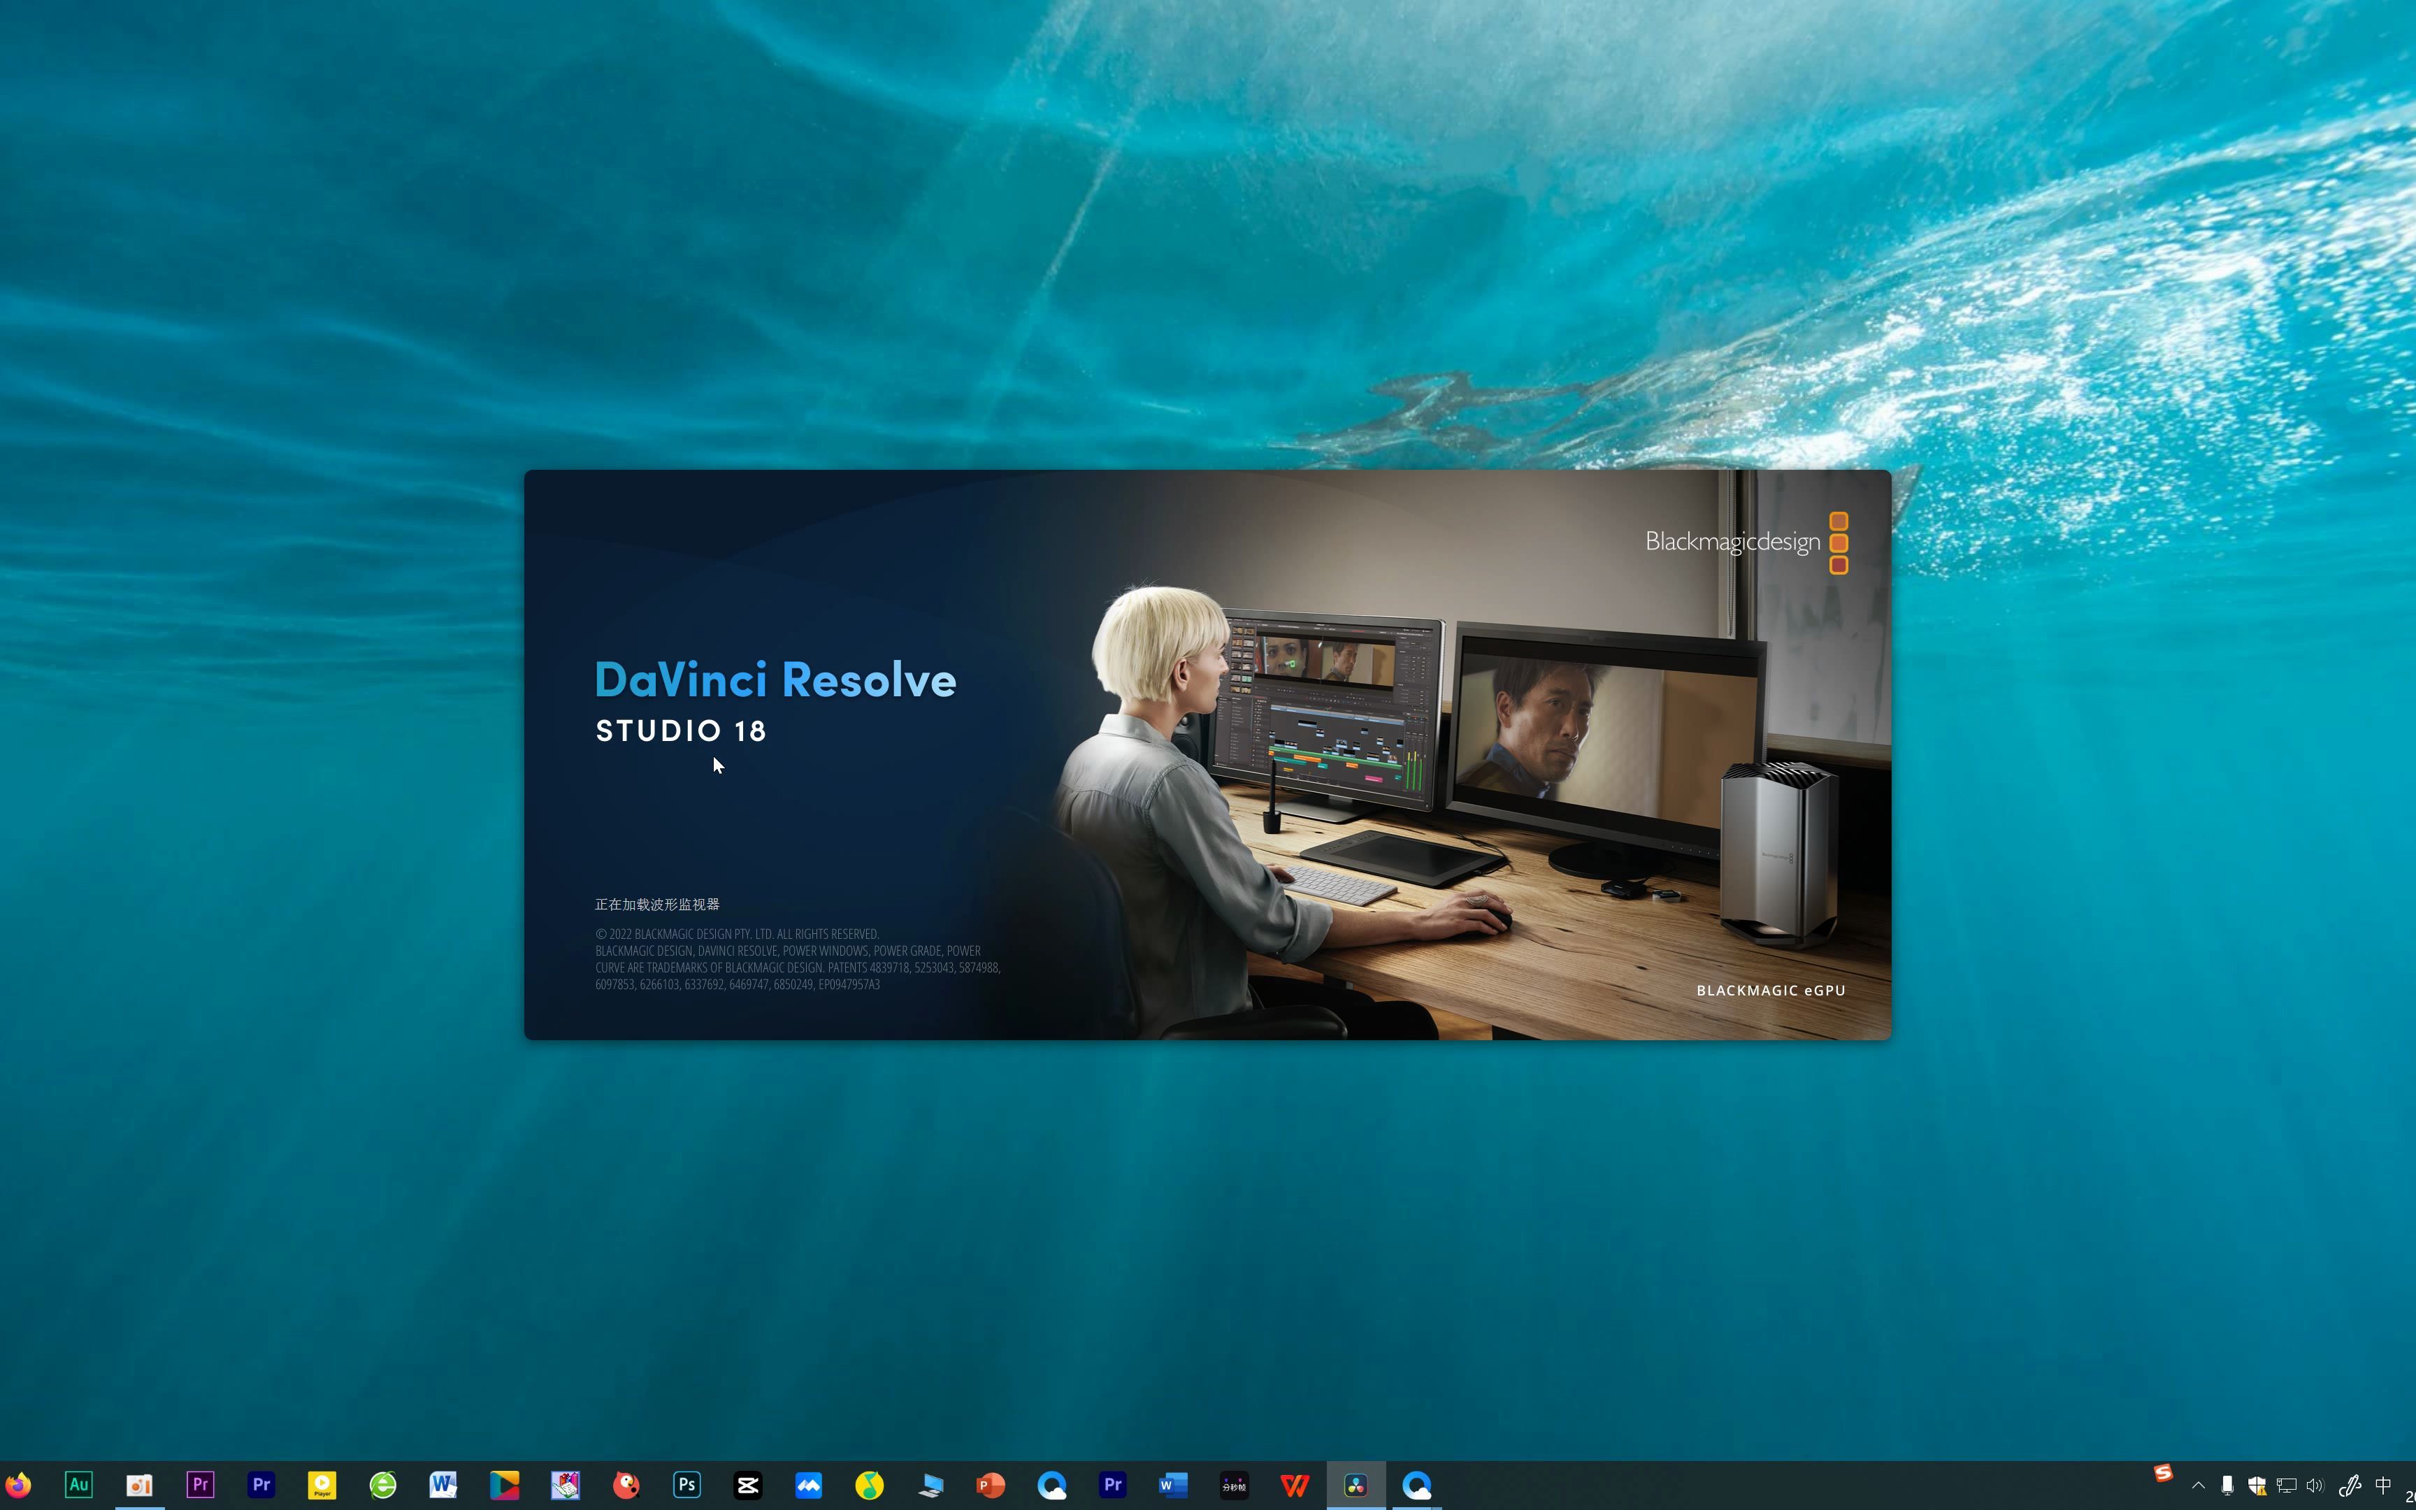2416x1510 pixels.
Task: Open the red bird app icon
Action: tap(626, 1485)
